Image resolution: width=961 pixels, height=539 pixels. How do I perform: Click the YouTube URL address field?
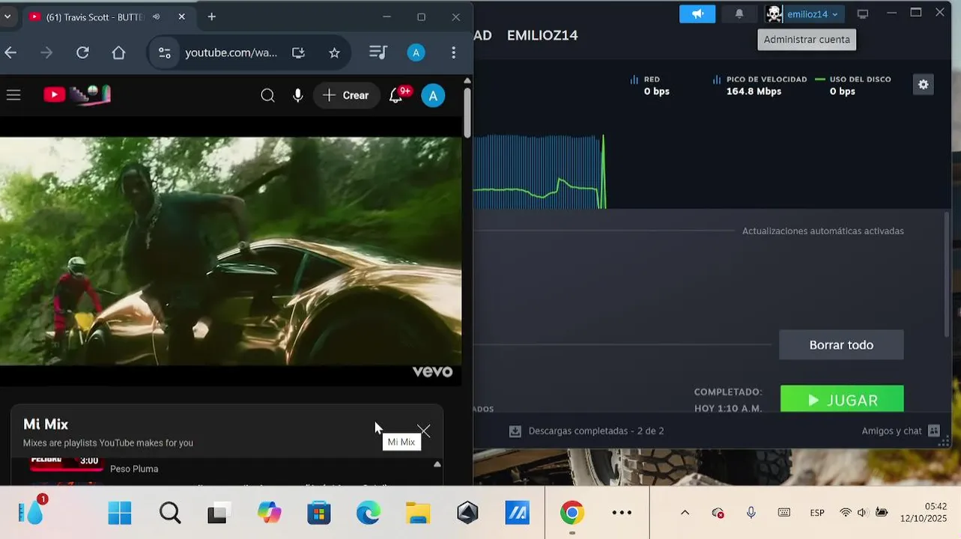231,52
